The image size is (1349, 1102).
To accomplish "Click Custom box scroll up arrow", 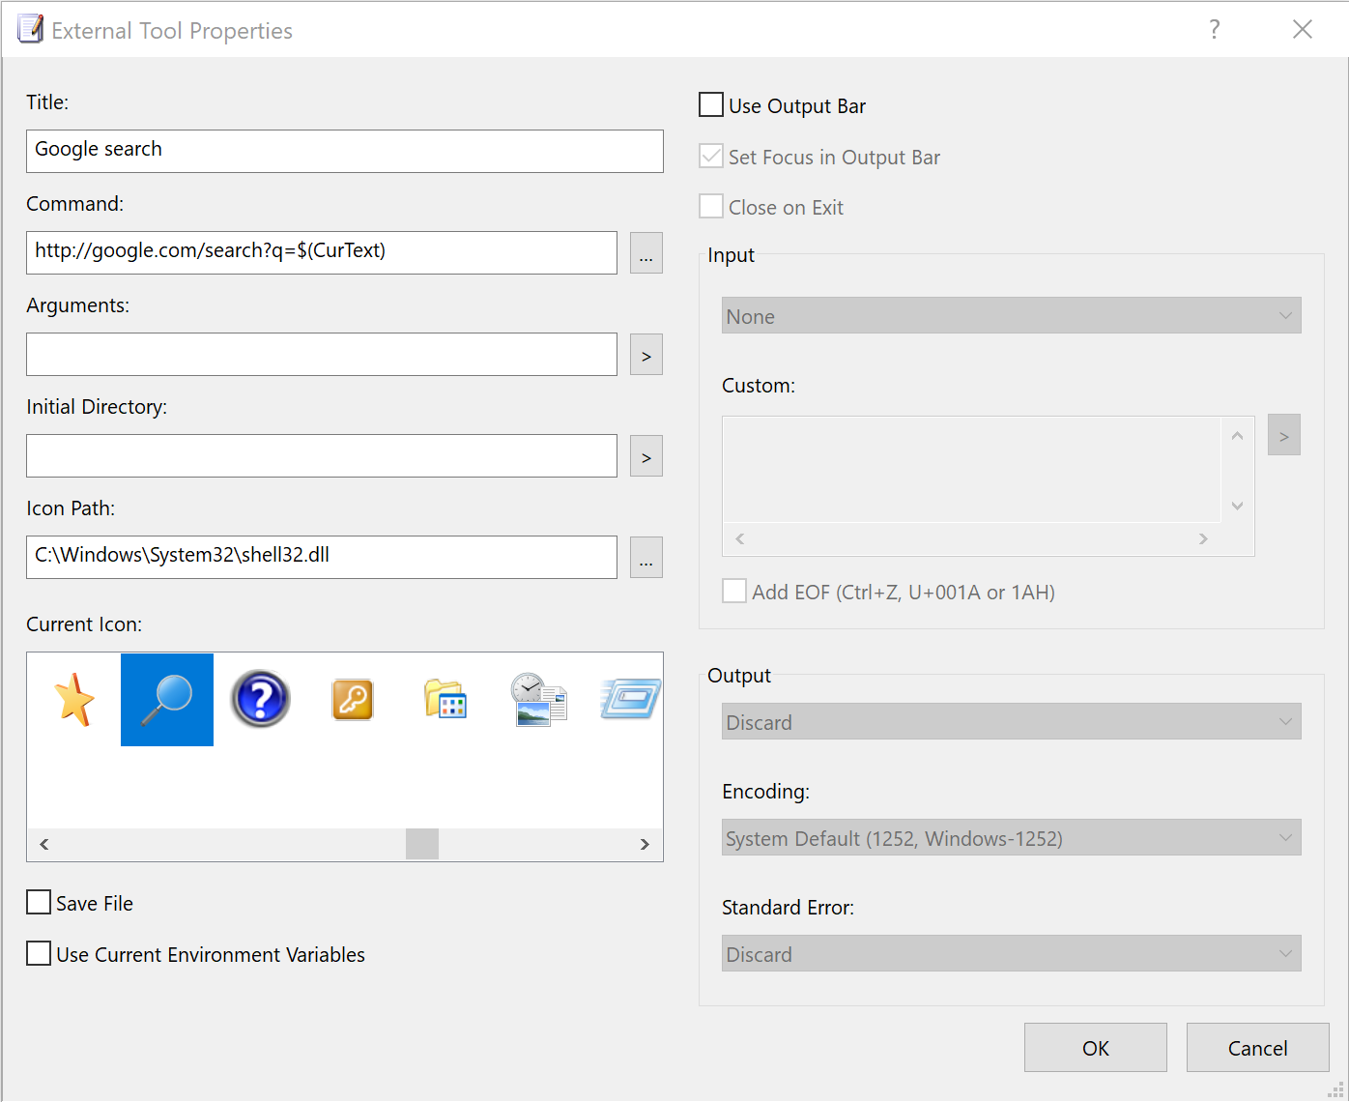I will click(1237, 436).
